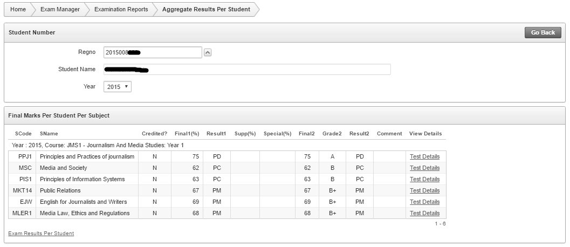Go to Home breadcrumb

18,9
